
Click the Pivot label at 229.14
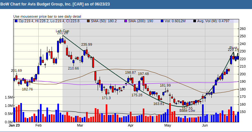click(233, 48)
